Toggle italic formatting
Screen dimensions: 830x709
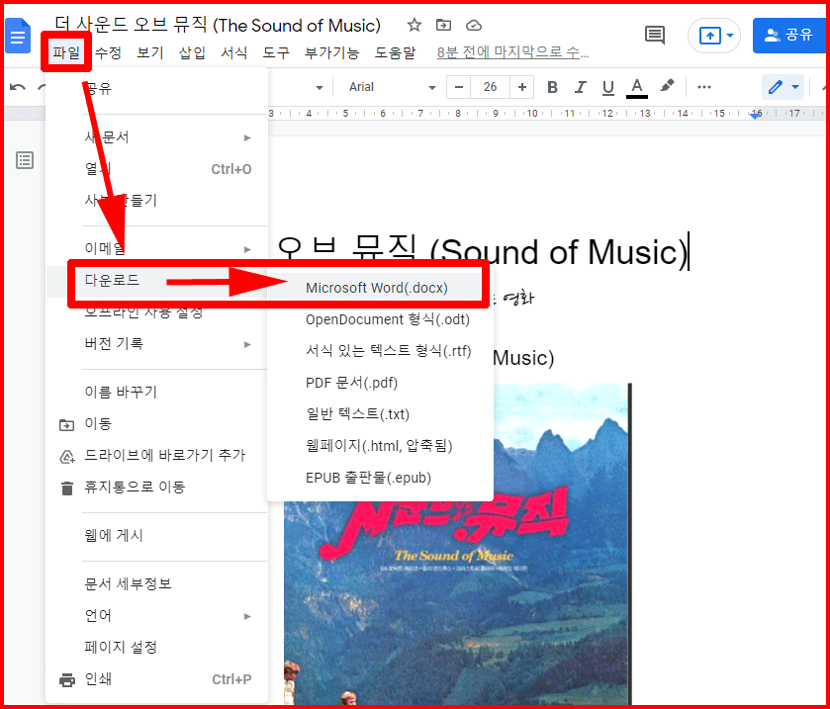pyautogui.click(x=580, y=87)
